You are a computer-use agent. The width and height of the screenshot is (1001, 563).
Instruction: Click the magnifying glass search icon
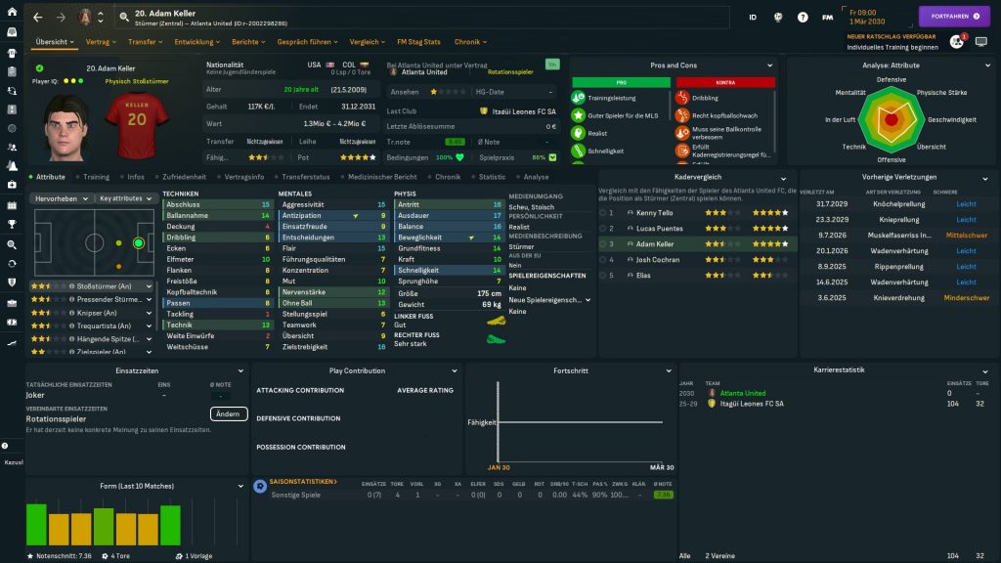(124, 17)
